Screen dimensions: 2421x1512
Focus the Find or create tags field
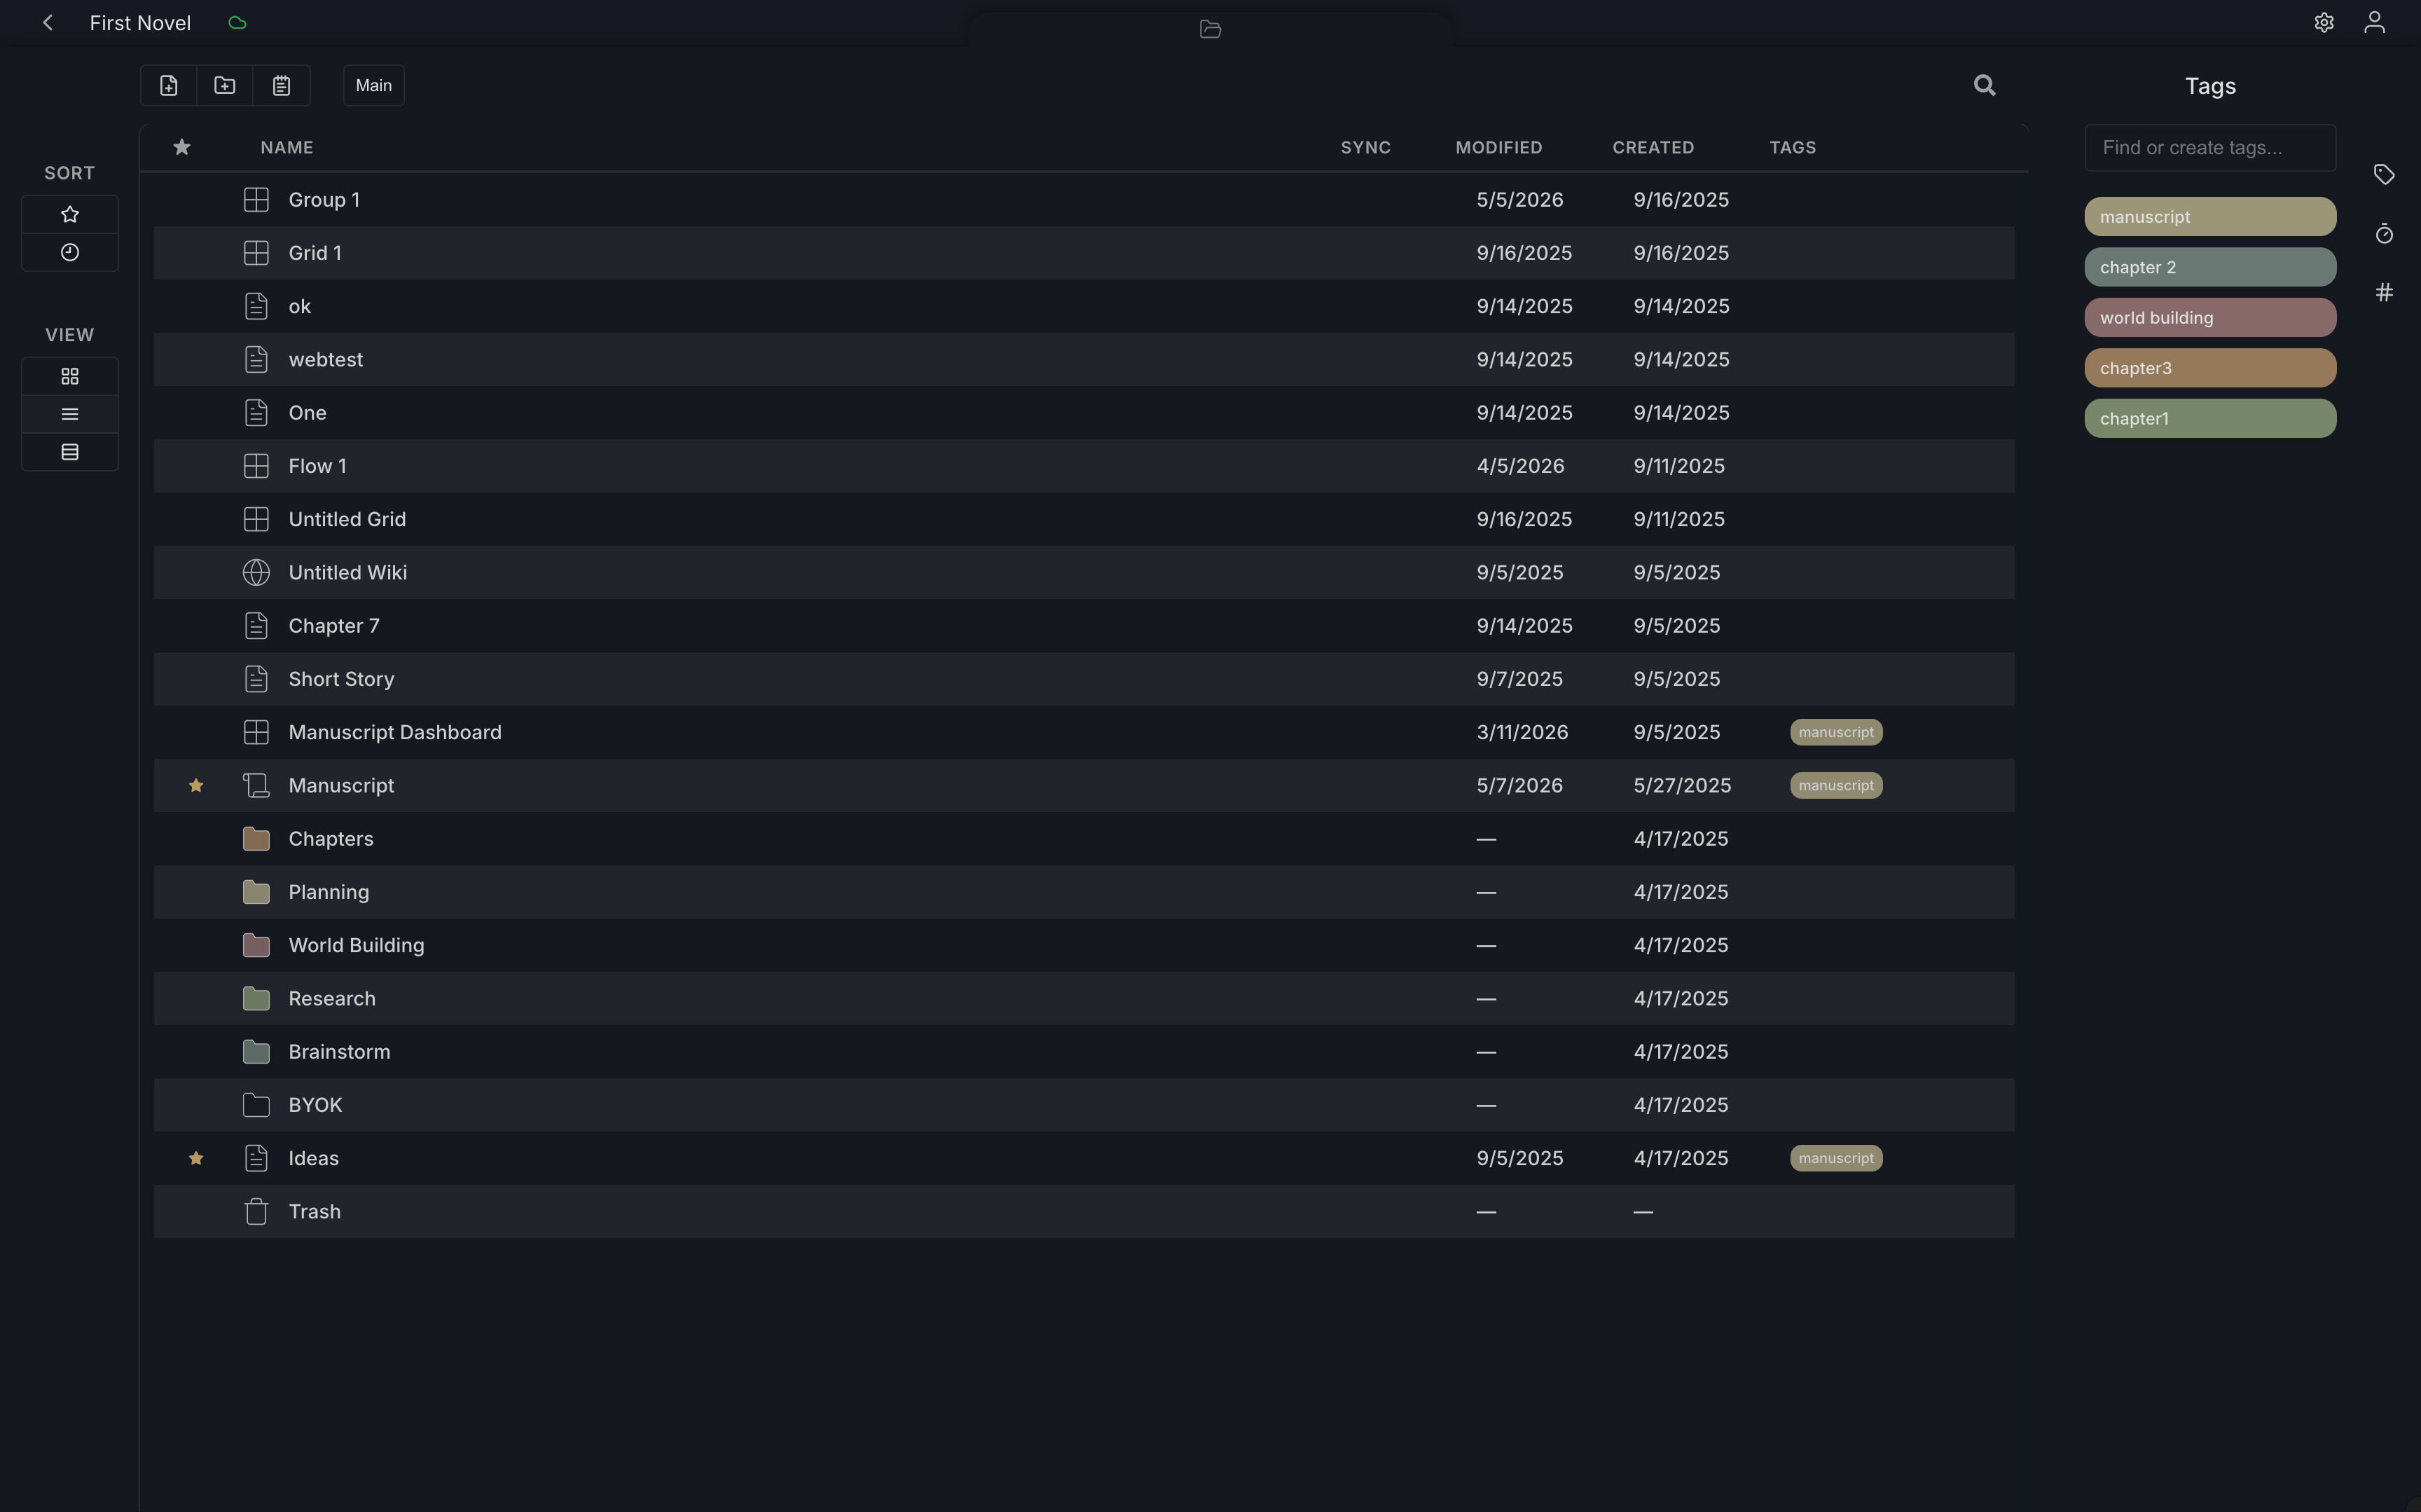2210,148
